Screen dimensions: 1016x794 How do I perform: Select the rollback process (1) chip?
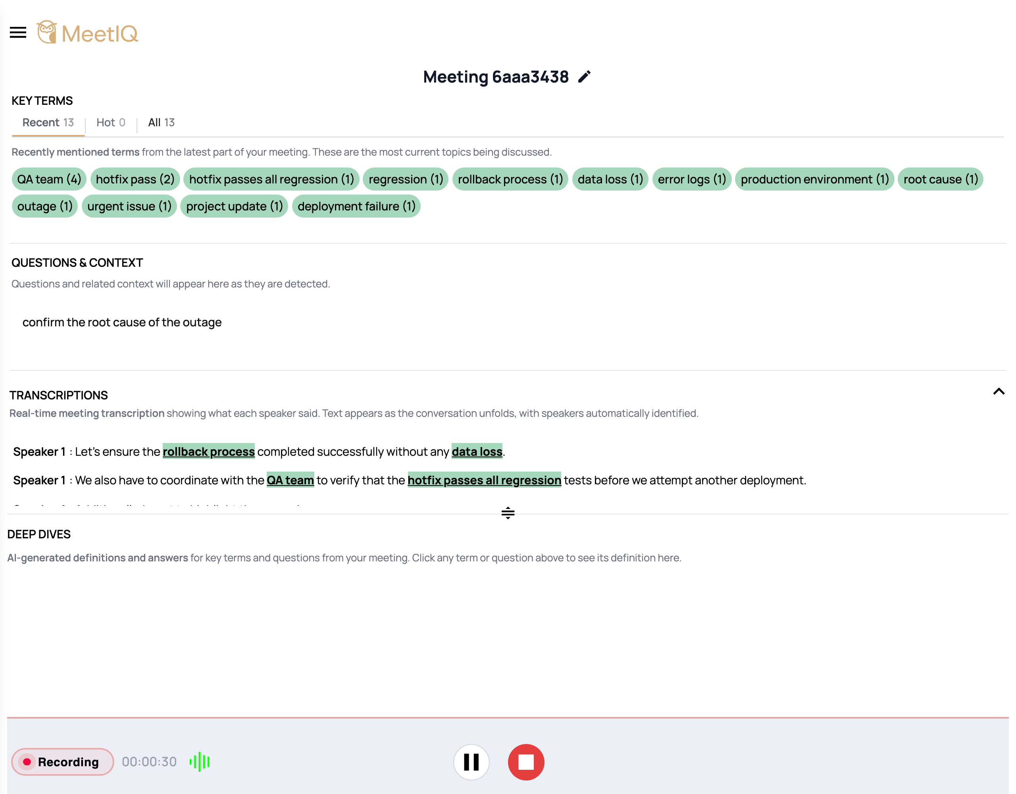(x=510, y=179)
